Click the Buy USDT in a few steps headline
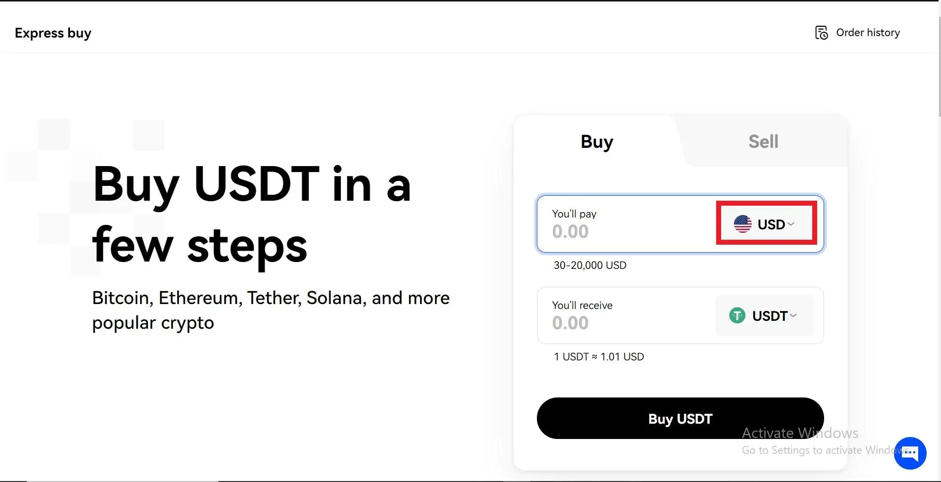The width and height of the screenshot is (941, 482). coord(252,215)
